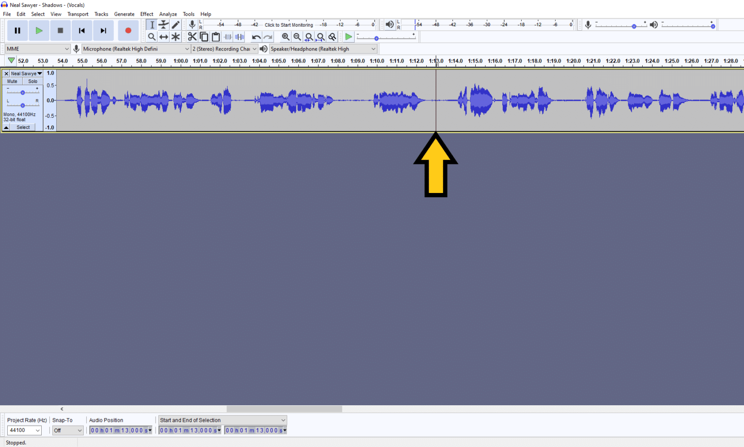This screenshot has width=744, height=447.
Task: Click the Trim audio outside selection icon
Action: point(228,36)
